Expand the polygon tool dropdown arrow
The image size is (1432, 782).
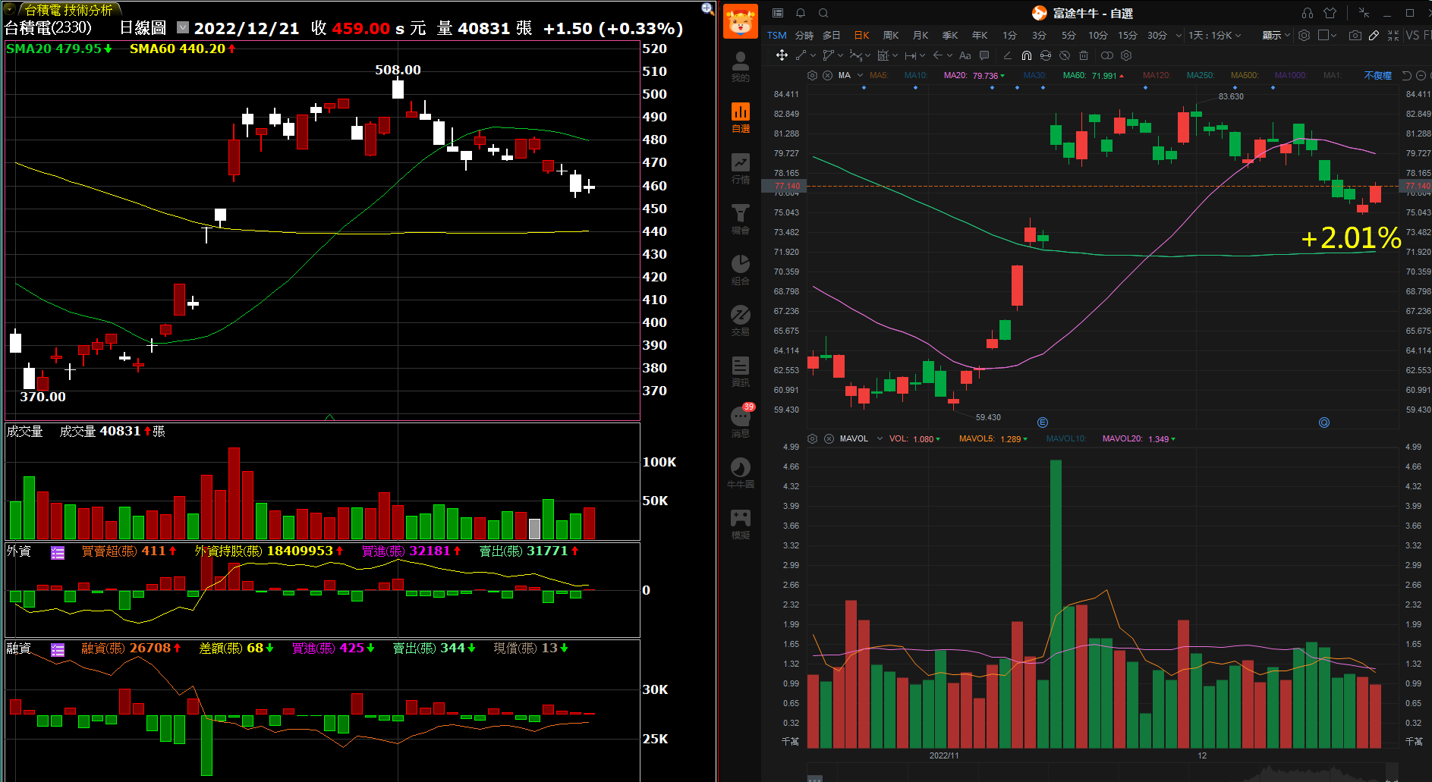tap(840, 55)
